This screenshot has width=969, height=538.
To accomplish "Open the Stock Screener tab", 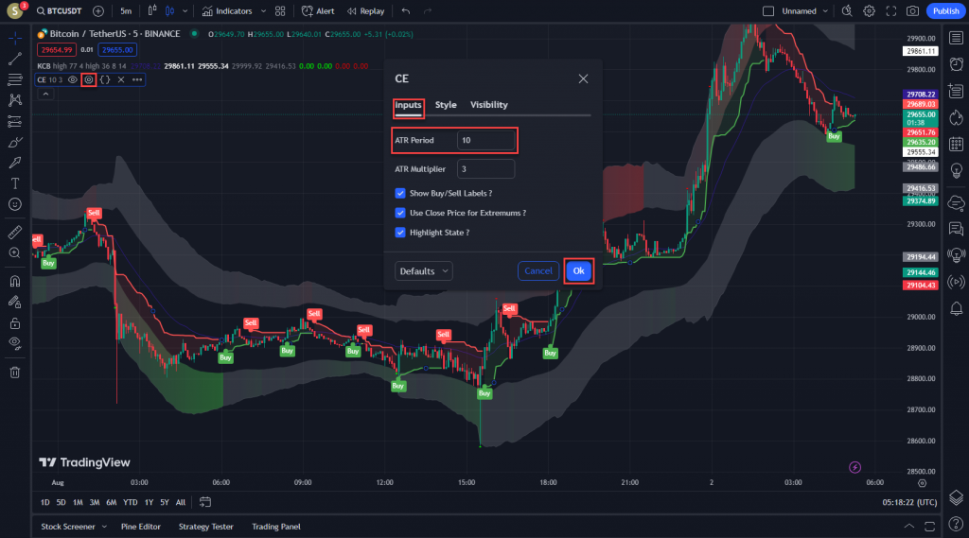I will (68, 527).
